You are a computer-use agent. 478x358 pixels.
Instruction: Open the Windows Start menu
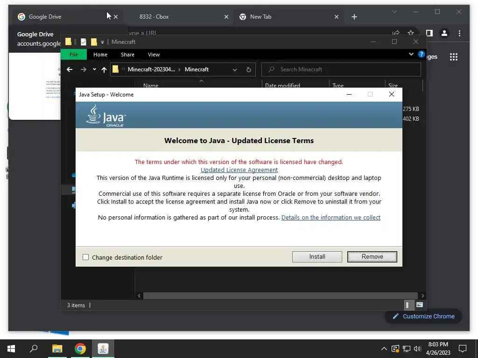11,349
